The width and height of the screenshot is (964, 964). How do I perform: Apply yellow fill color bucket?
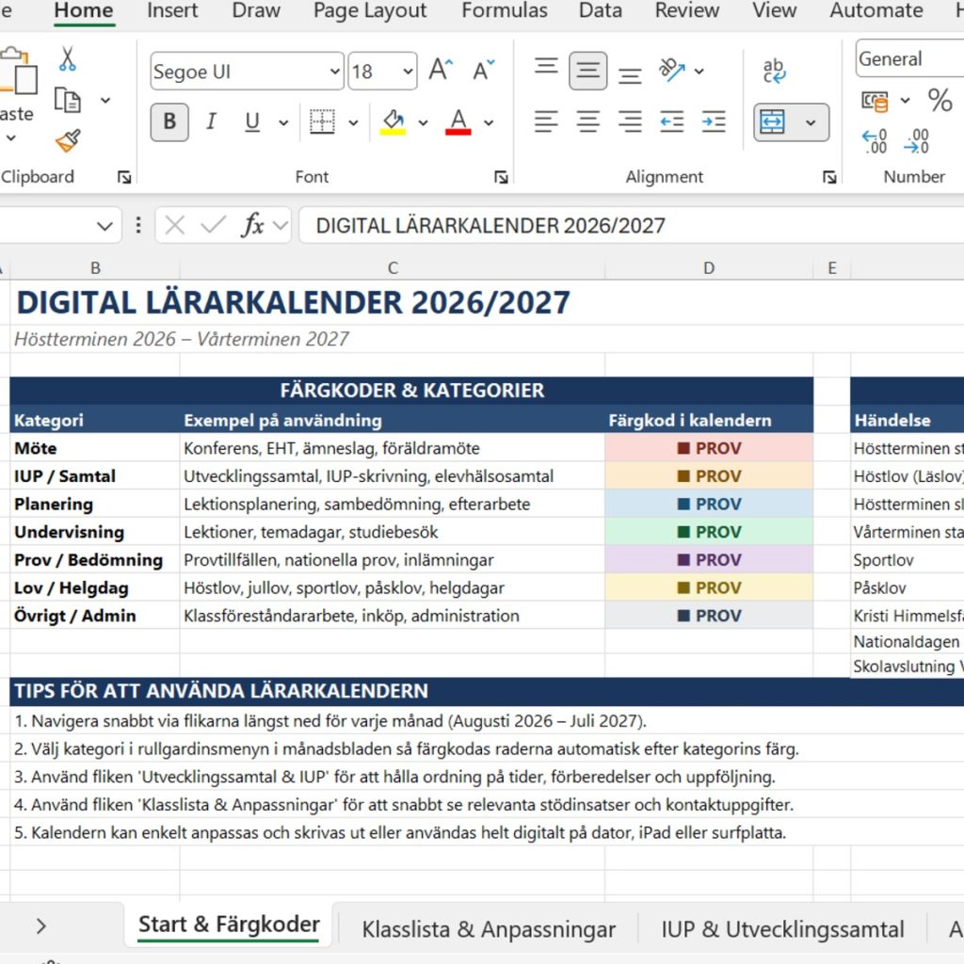[x=393, y=121]
